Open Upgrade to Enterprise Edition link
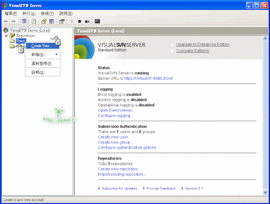The height and width of the screenshot is (204, 270). (202, 44)
